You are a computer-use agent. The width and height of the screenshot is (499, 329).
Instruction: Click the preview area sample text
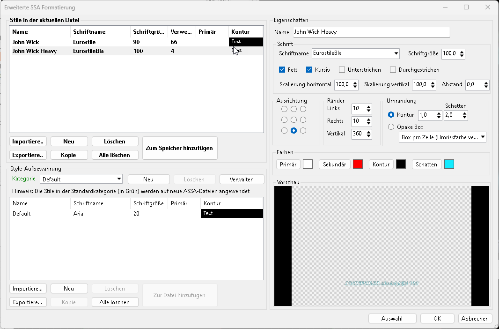click(381, 283)
